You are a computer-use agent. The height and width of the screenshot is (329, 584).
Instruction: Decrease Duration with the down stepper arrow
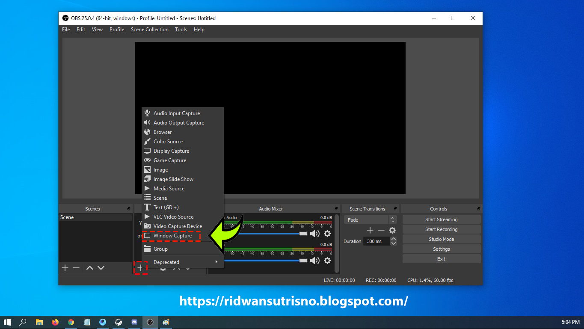tap(394, 243)
